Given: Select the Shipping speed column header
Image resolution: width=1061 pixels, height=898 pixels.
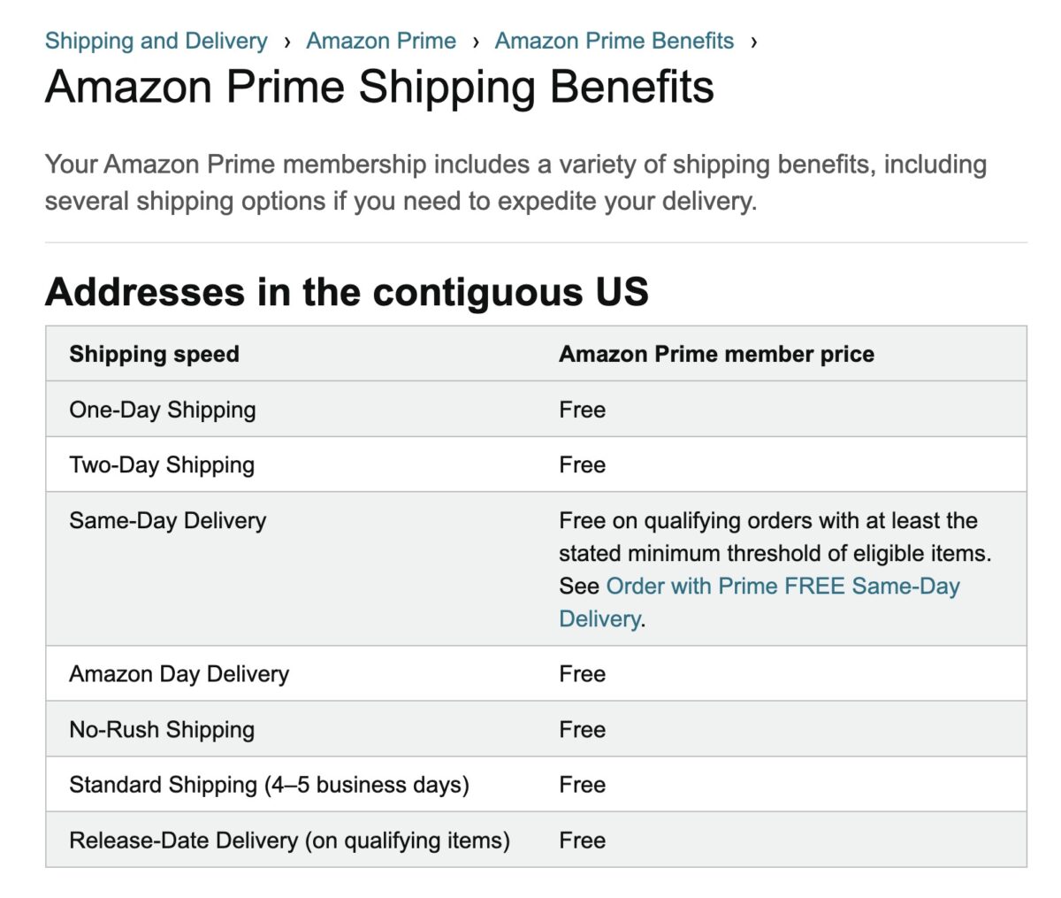Looking at the screenshot, I should tap(153, 354).
